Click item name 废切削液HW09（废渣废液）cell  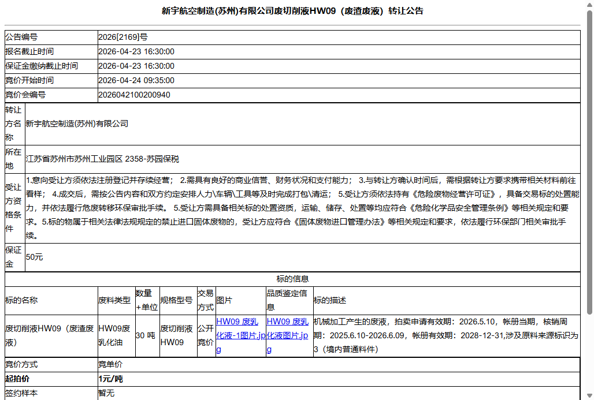point(51,336)
